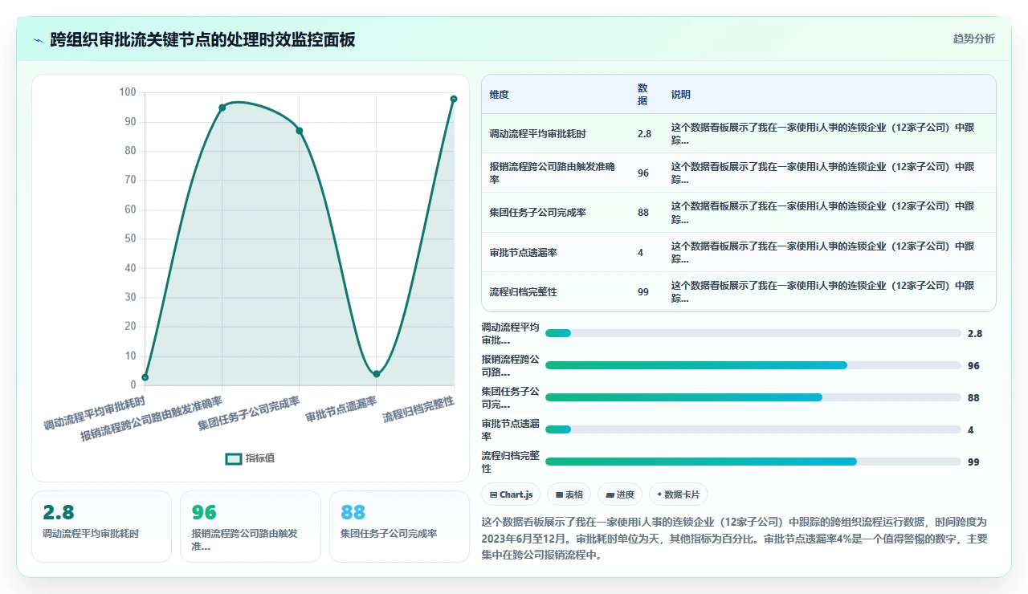1028x594 pixels.
Task: Click x-axis label 审批节点遗漏率 under chart
Action: 341,408
